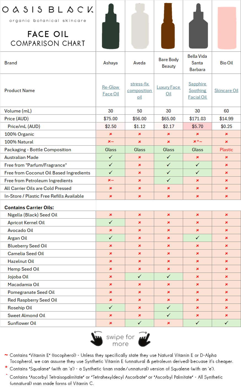Click Ashaya 100% Organic cross mark
This screenshot has width=241, height=387.
point(111,134)
